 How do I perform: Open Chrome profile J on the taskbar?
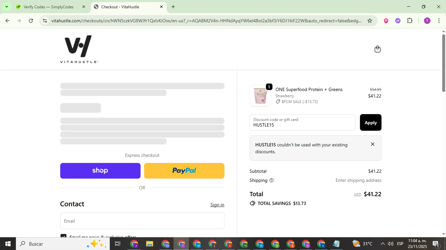coord(134,244)
